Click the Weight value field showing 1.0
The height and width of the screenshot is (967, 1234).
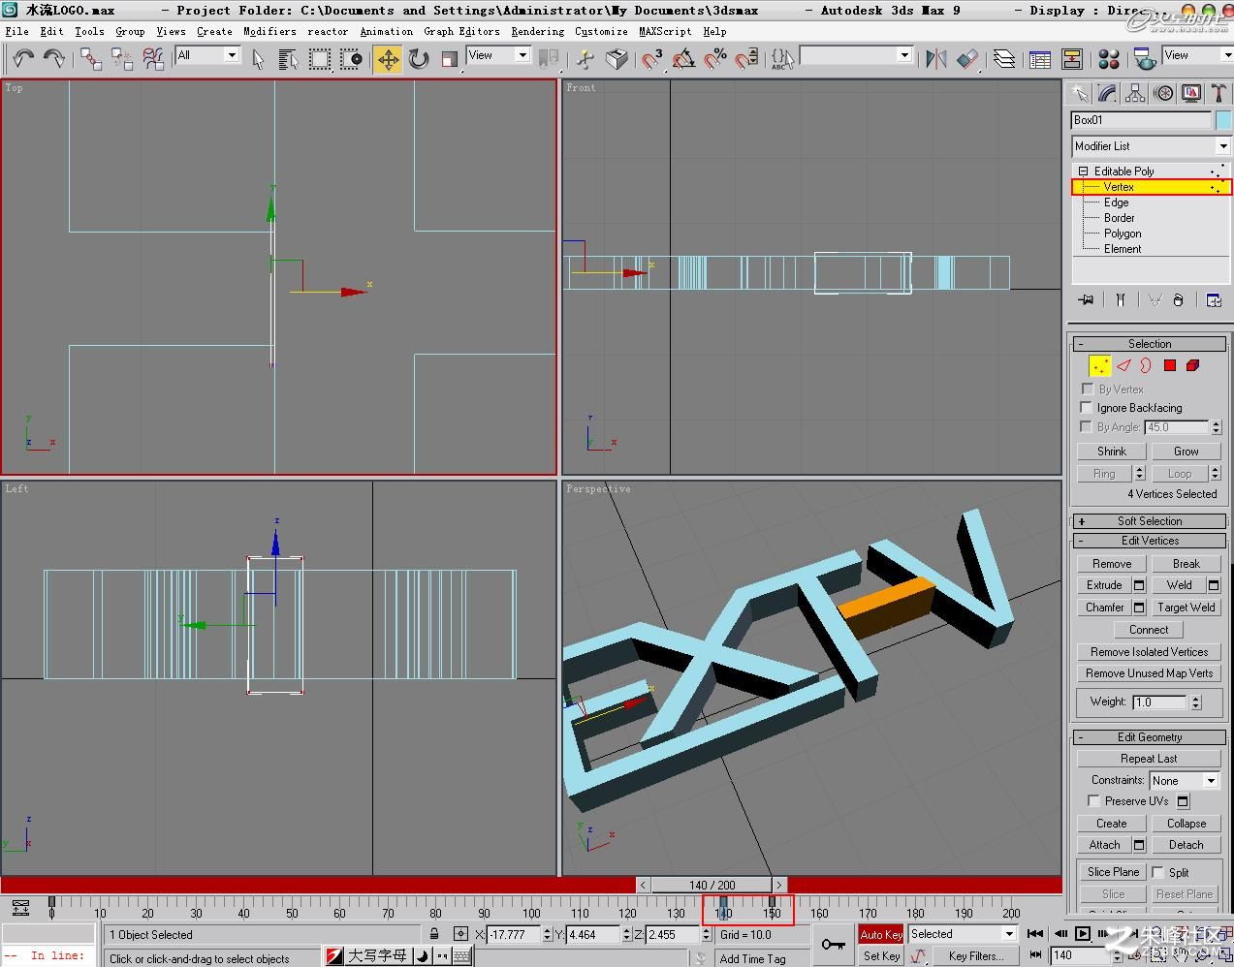point(1159,702)
